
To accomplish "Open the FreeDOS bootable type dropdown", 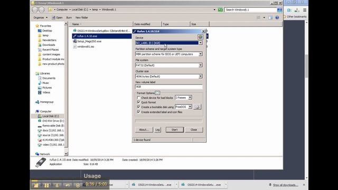I will pyautogui.click(x=190, y=107).
